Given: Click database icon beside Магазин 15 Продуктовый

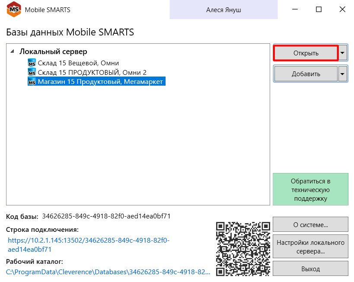Looking at the screenshot, I should tap(32, 81).
